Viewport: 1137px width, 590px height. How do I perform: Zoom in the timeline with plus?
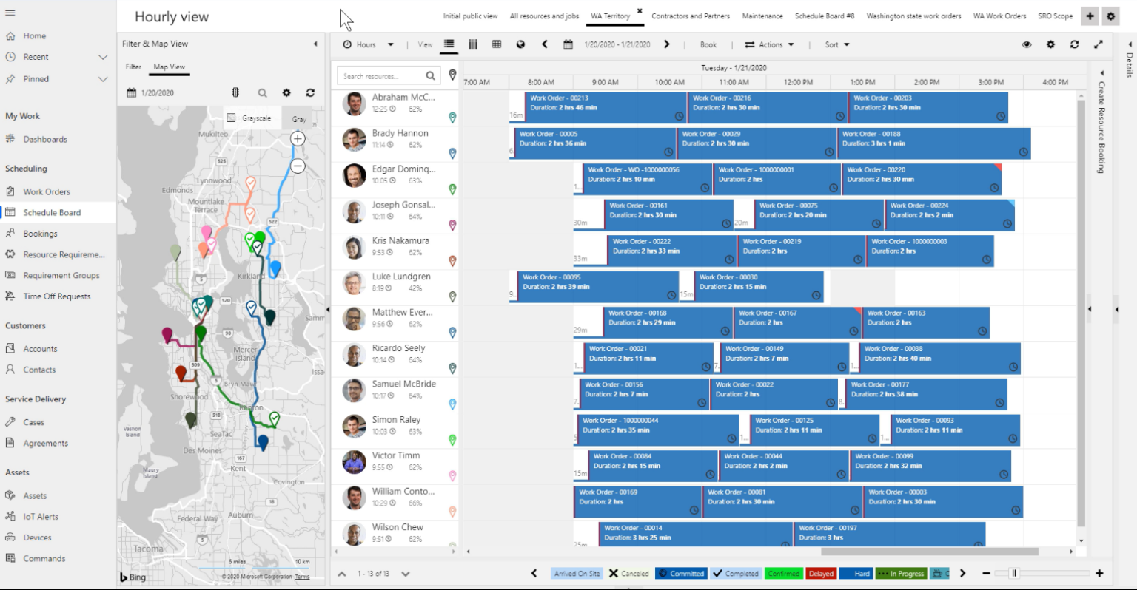(x=1099, y=573)
